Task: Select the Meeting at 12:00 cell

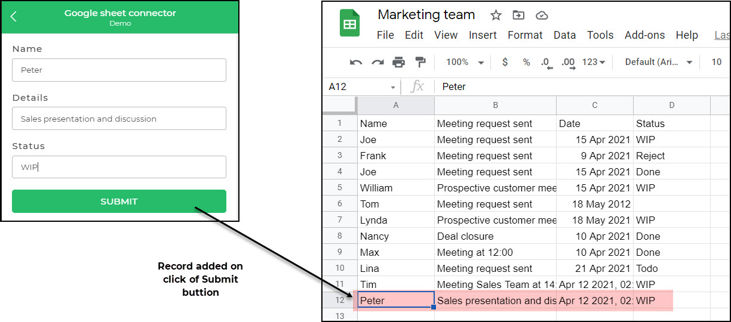Action: coord(495,252)
